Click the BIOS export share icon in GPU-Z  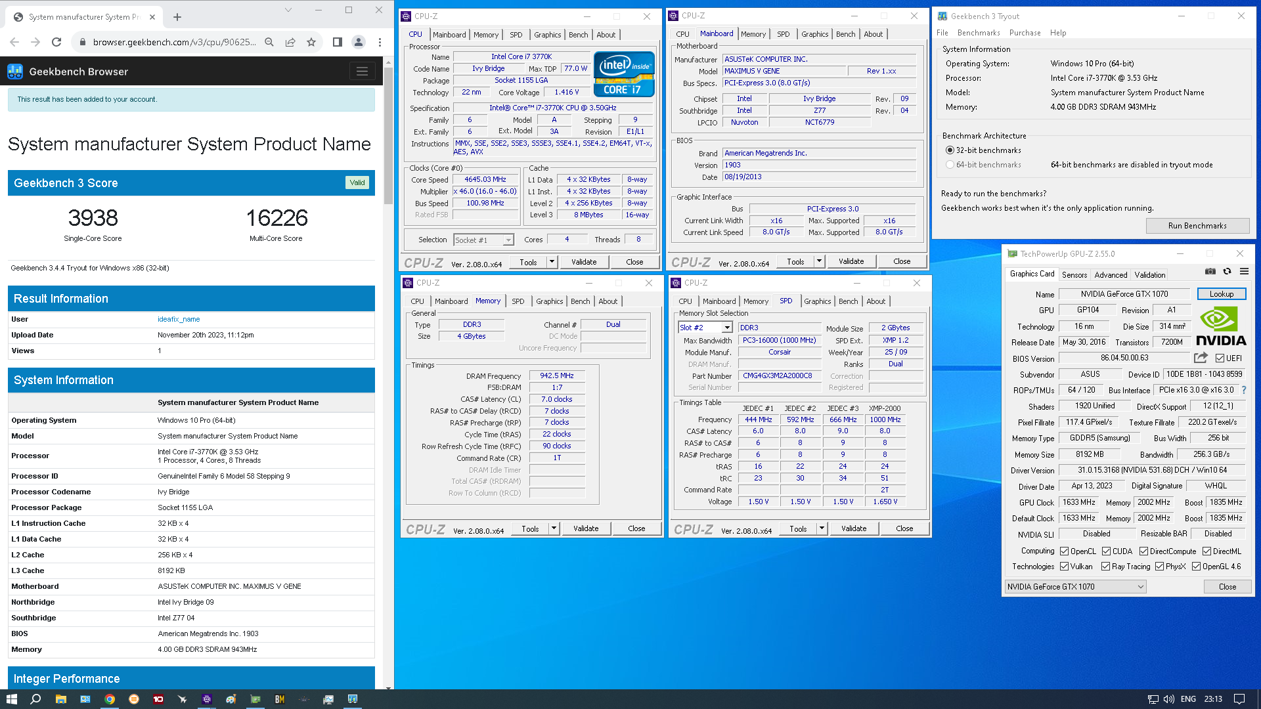click(1201, 358)
